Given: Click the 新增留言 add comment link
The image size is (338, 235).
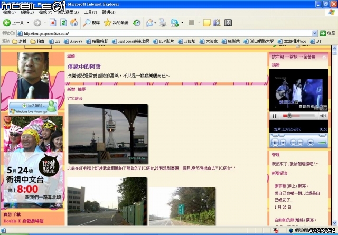Looking at the screenshot, I should coord(279,173).
